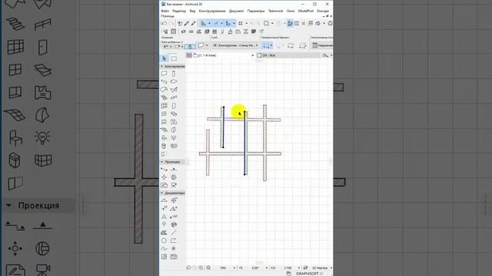The height and width of the screenshot is (276, 492).
Task: Select the Hotspot tool in the toolbox
Action: [x=174, y=248]
